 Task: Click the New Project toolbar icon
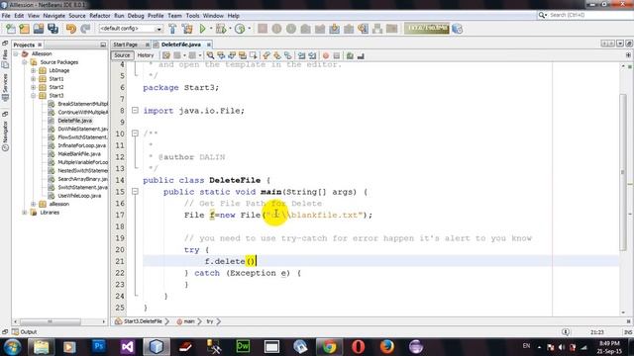tap(24, 29)
